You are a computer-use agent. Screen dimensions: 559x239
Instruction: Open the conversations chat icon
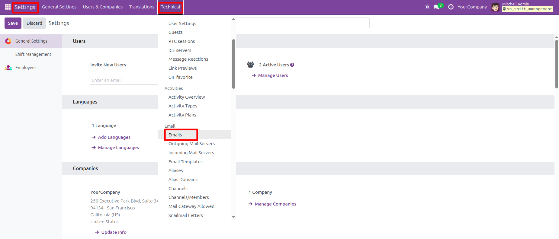(436, 7)
